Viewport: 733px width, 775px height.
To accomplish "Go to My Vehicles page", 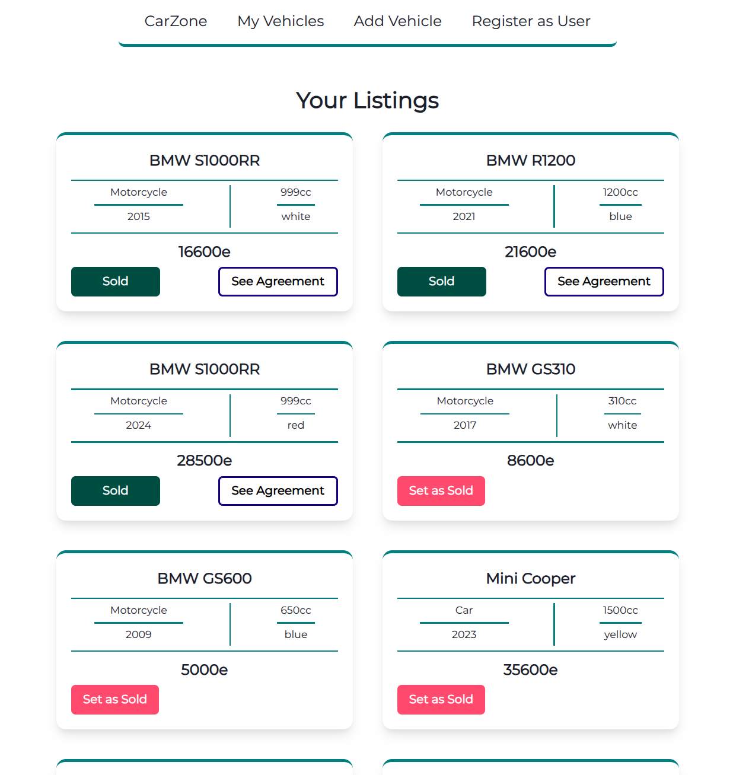I will coord(281,21).
